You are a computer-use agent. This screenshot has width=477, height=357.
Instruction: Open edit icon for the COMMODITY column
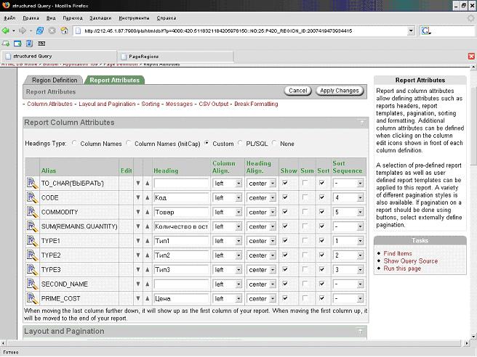pos(32,212)
